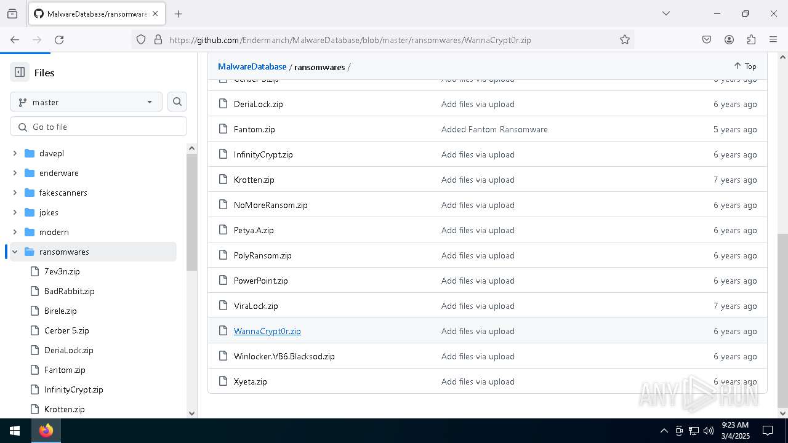Open the MalwareDatabase breadcrumb link
The width and height of the screenshot is (788, 443).
(x=252, y=66)
